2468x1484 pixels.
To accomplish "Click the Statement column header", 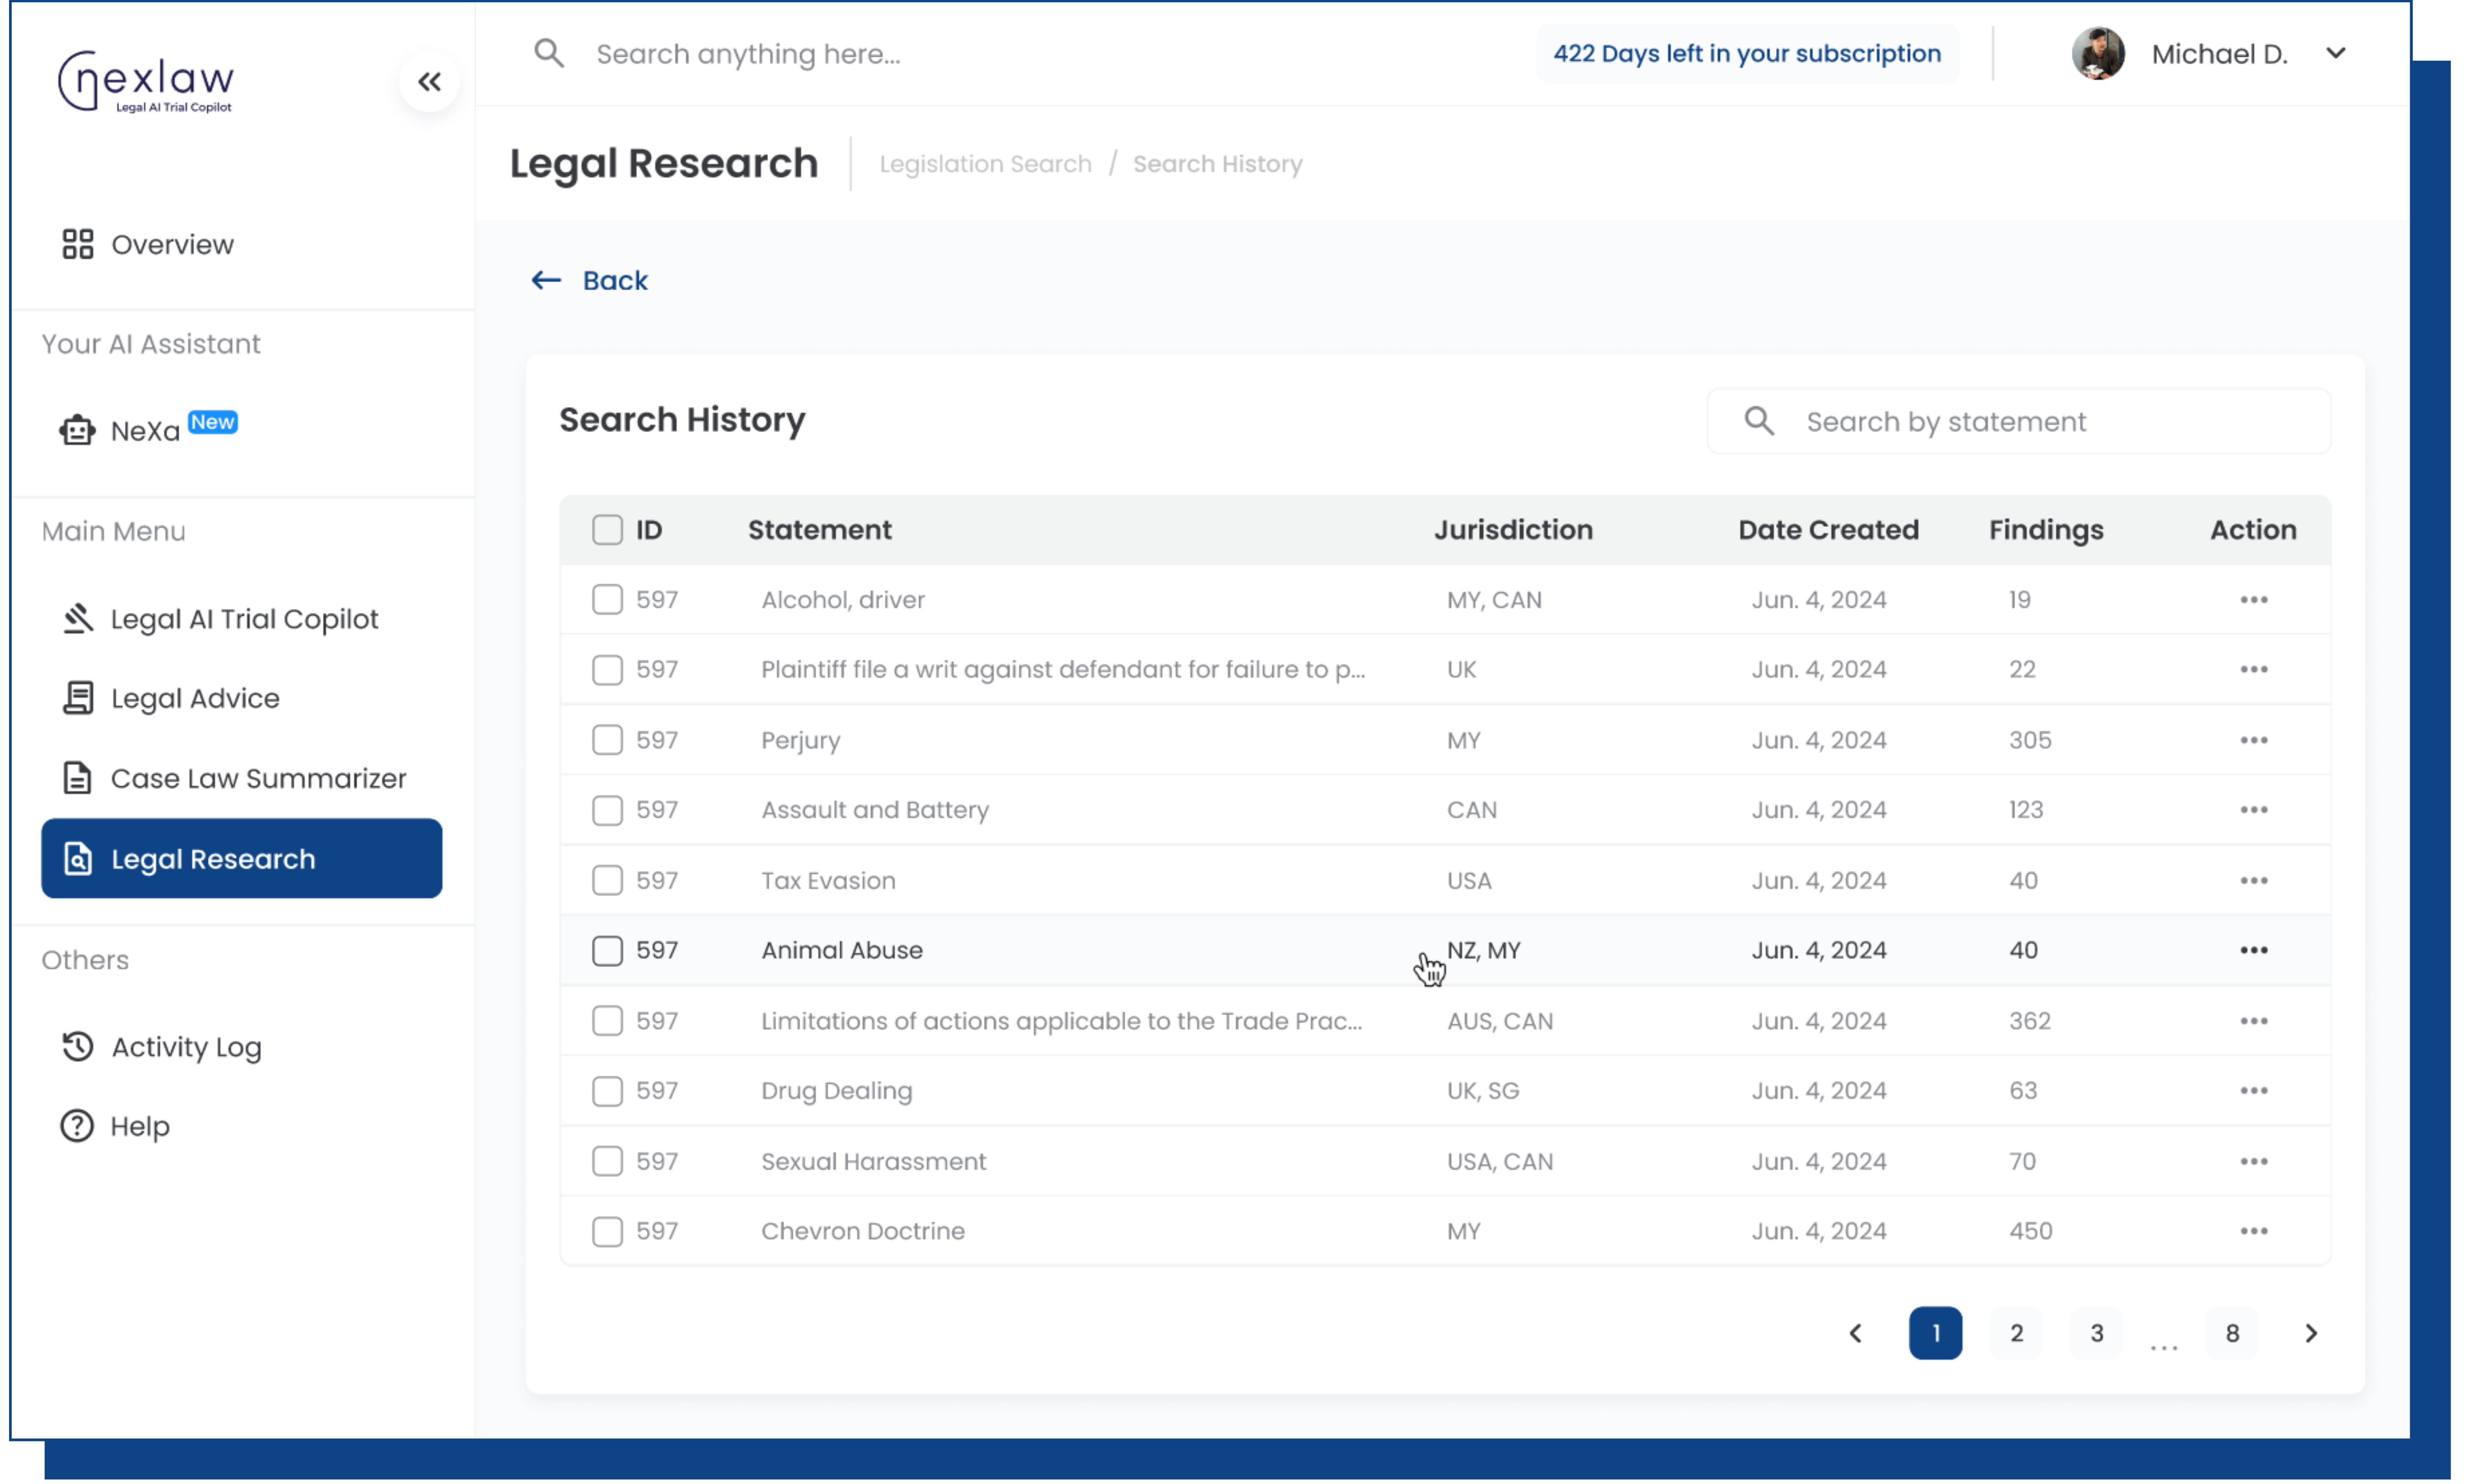I will pos(819,529).
